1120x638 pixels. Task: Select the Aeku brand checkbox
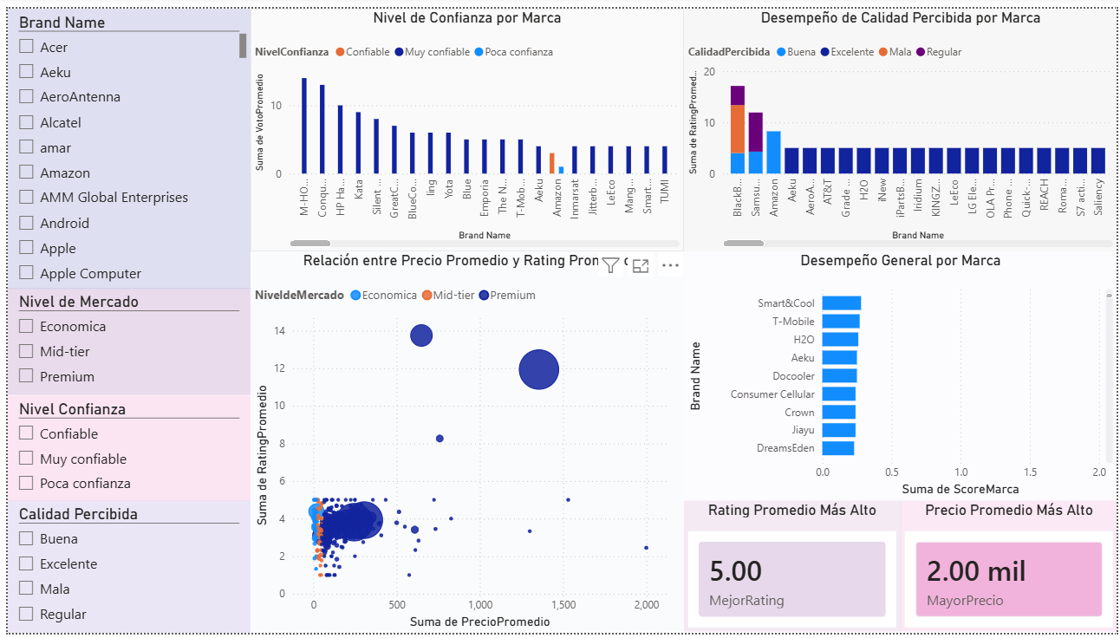26,72
